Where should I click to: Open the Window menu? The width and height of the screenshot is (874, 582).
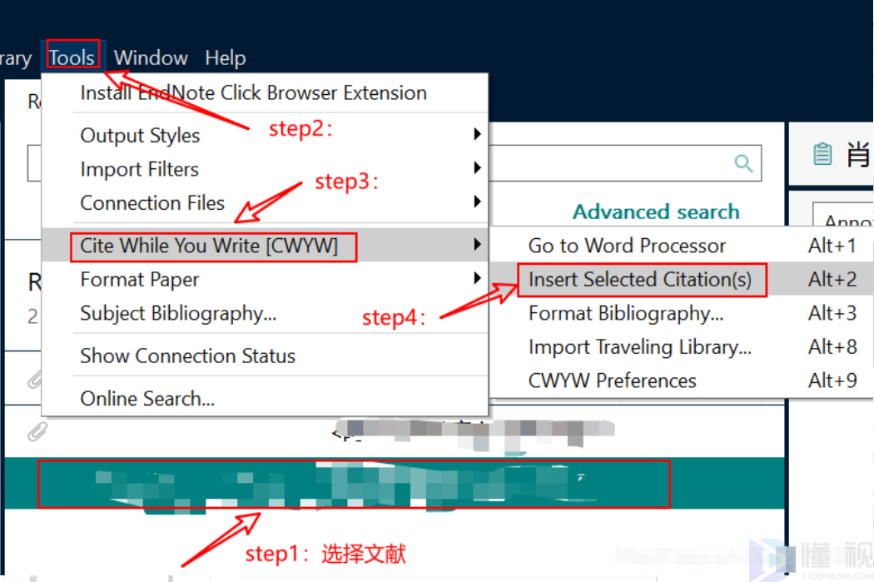151,57
